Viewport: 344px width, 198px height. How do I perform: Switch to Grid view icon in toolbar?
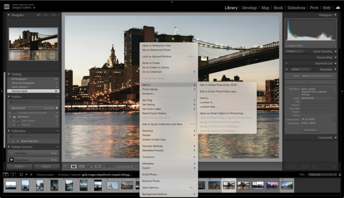click(x=66, y=166)
